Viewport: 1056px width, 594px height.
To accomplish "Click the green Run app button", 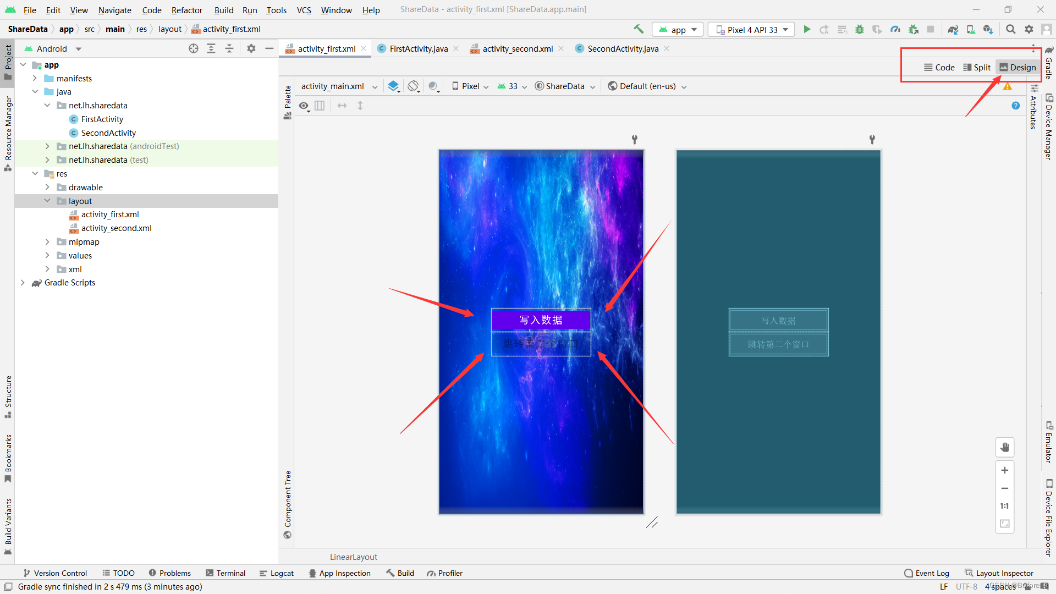I will [x=807, y=30].
